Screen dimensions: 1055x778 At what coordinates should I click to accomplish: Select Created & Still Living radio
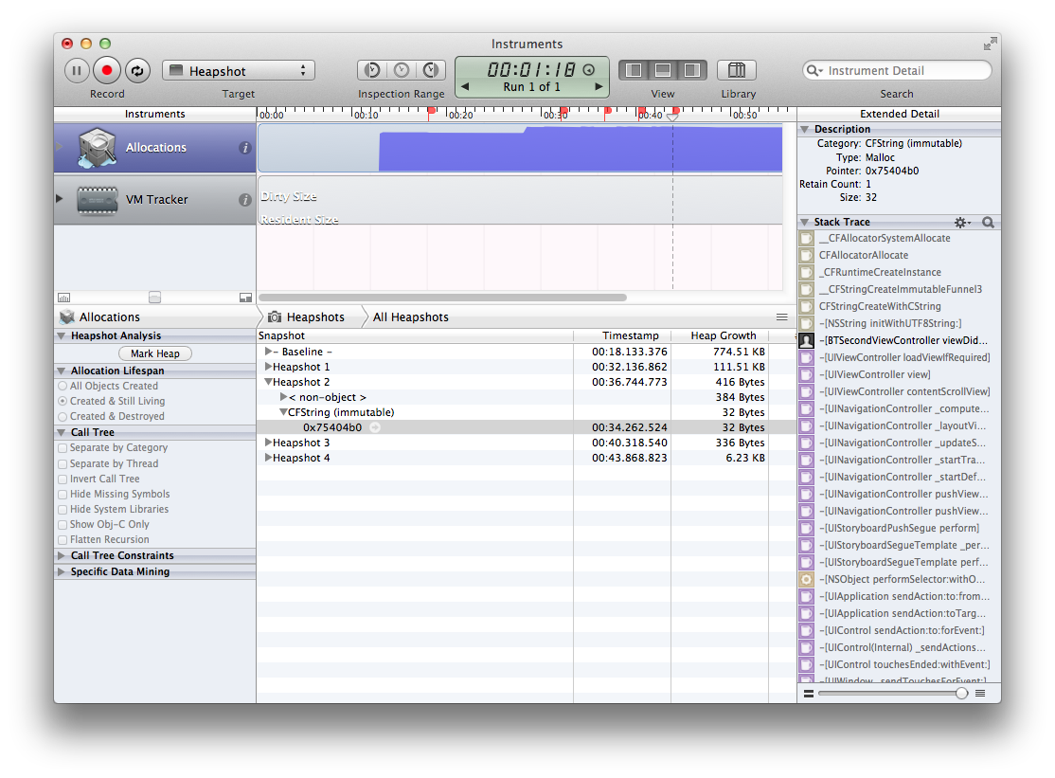[63, 401]
